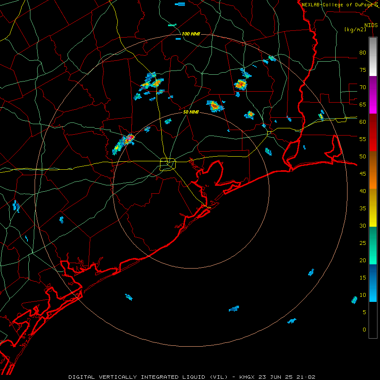Click the 50 NMI range ring label
Viewport: 380px width, 380px height.
(191, 112)
